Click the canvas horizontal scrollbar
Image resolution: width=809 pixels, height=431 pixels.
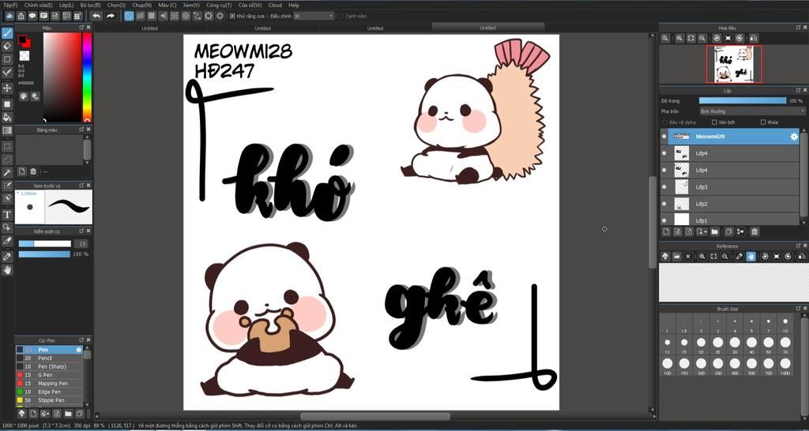pyautogui.click(x=375, y=416)
